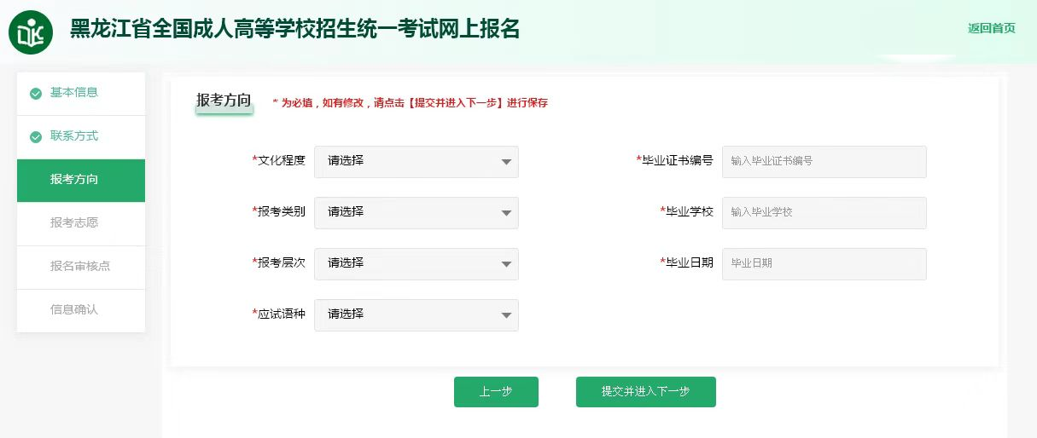The width and height of the screenshot is (1037, 438).
Task: Go to the 基本信息 step
Action: 81,94
